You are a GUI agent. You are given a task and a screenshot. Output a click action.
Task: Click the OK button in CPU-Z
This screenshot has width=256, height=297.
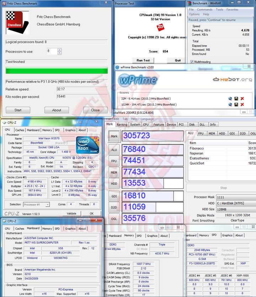pyautogui.click(x=92, y=214)
